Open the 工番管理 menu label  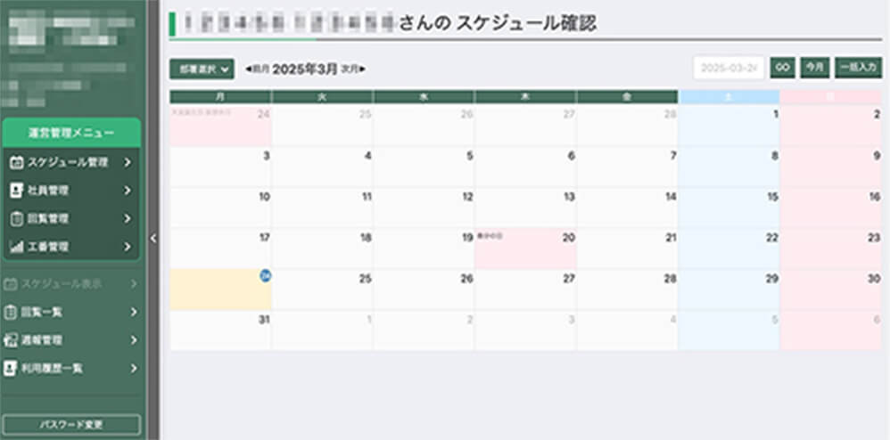click(48, 247)
